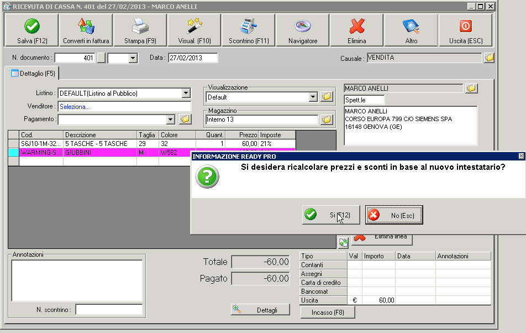Click the cyan row selector of GIUBBINI row
The image size is (526, 333).
pyautogui.click(x=14, y=153)
